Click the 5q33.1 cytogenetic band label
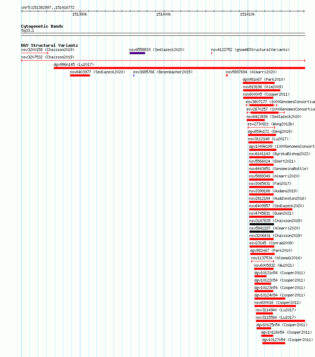Viewport: 315px width, 357px height. (x=28, y=30)
